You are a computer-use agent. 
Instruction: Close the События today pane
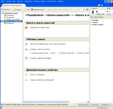point(112,8)
